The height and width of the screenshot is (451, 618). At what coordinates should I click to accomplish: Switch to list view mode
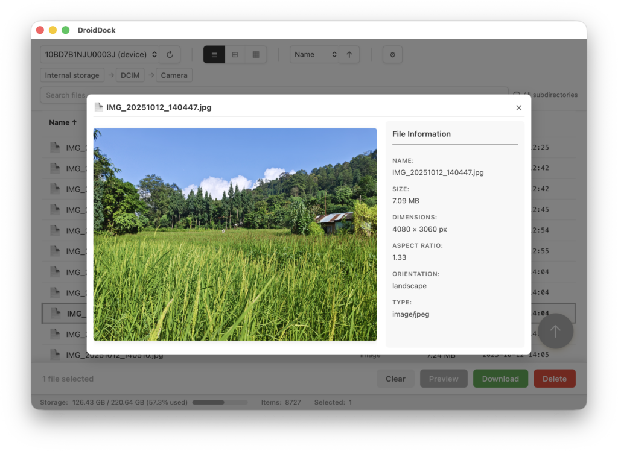[214, 55]
